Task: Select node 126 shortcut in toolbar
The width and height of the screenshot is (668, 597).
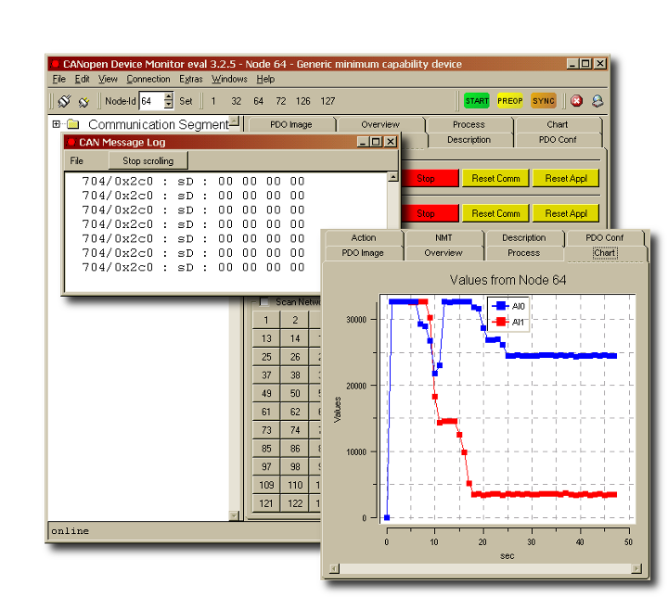Action: 302,101
